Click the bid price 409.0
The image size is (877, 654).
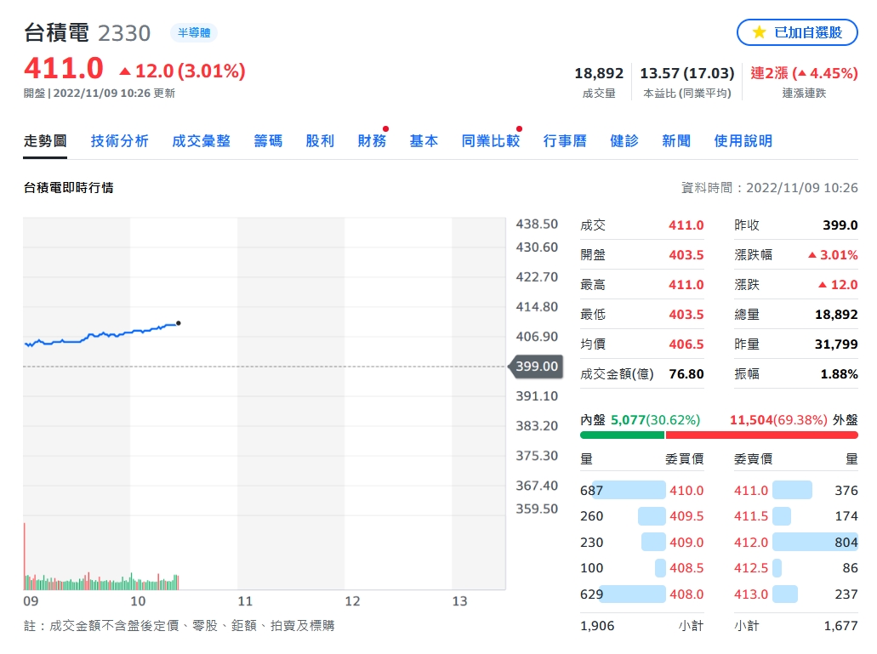[686, 543]
